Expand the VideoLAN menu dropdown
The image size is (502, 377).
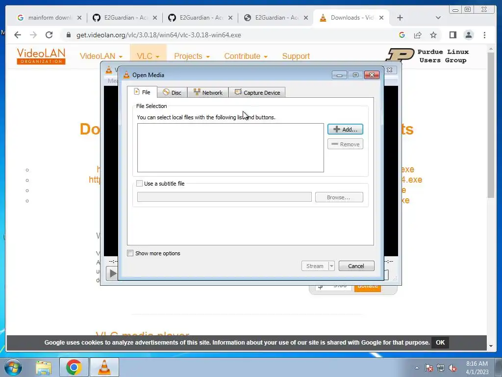[x=101, y=56]
